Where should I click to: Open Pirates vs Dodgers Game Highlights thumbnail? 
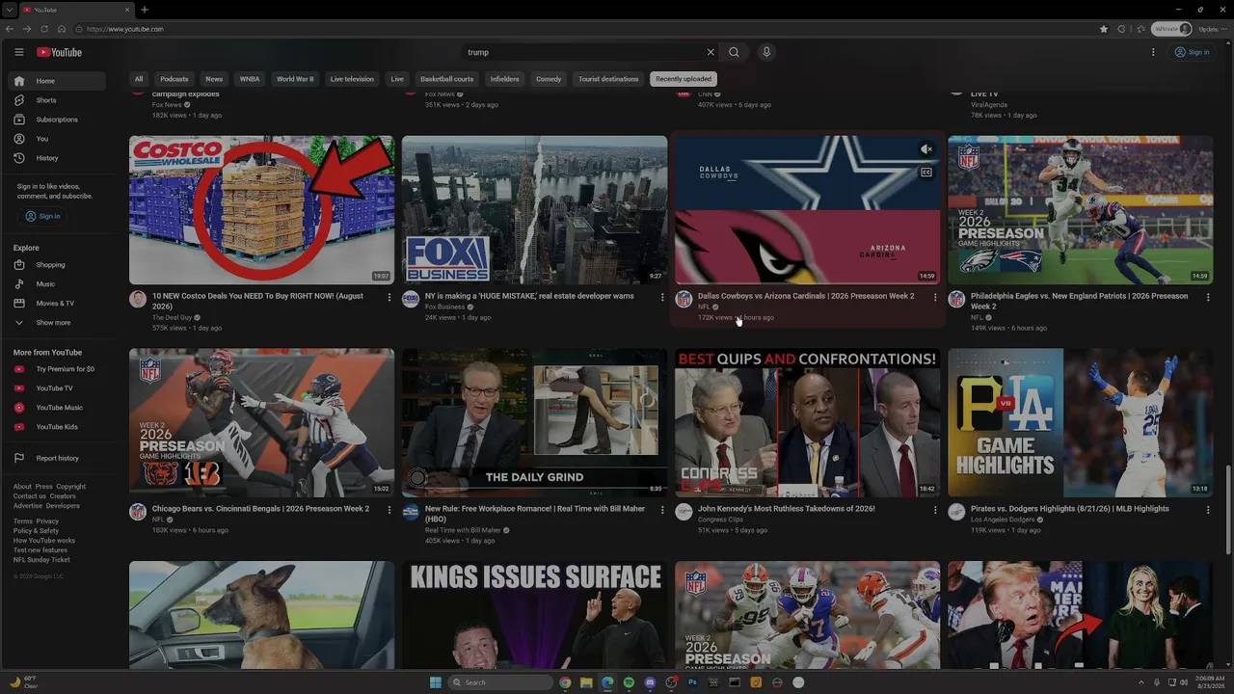click(x=1081, y=423)
